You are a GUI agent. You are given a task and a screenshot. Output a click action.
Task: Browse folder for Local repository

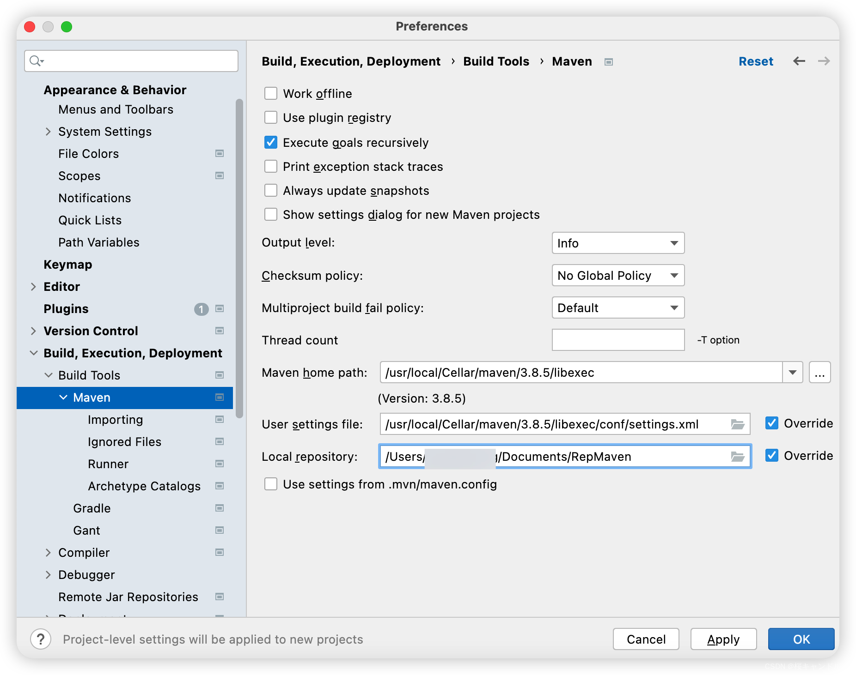click(737, 457)
